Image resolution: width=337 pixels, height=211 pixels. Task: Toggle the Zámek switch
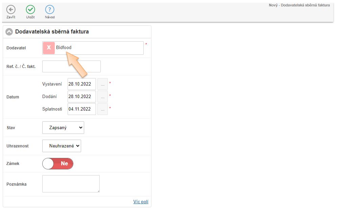(x=58, y=164)
